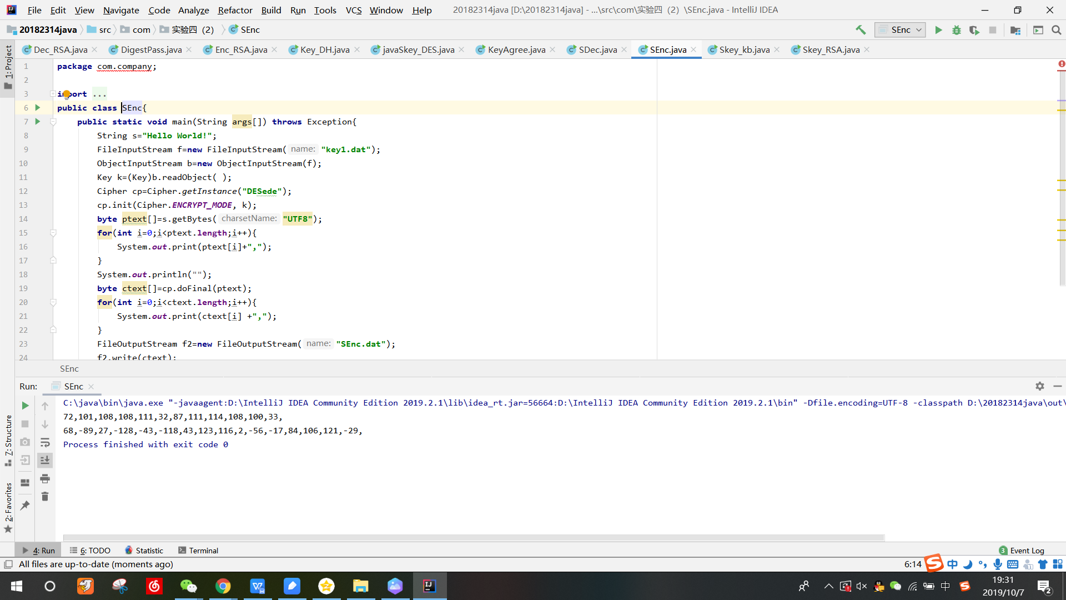Viewport: 1066px width, 600px height.
Task: Open Run panel settings gear
Action: coord(1039,386)
